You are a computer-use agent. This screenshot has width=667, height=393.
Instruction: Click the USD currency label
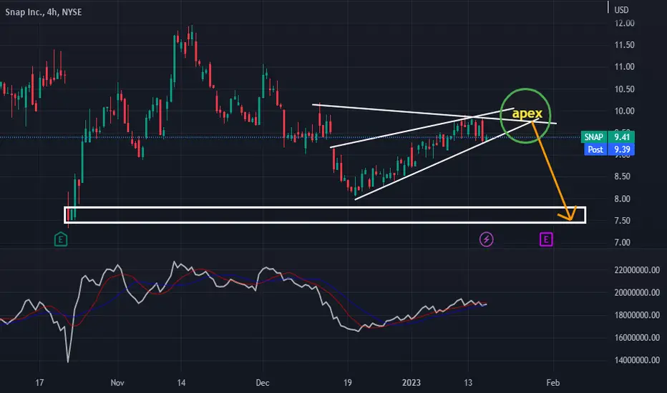pos(621,10)
